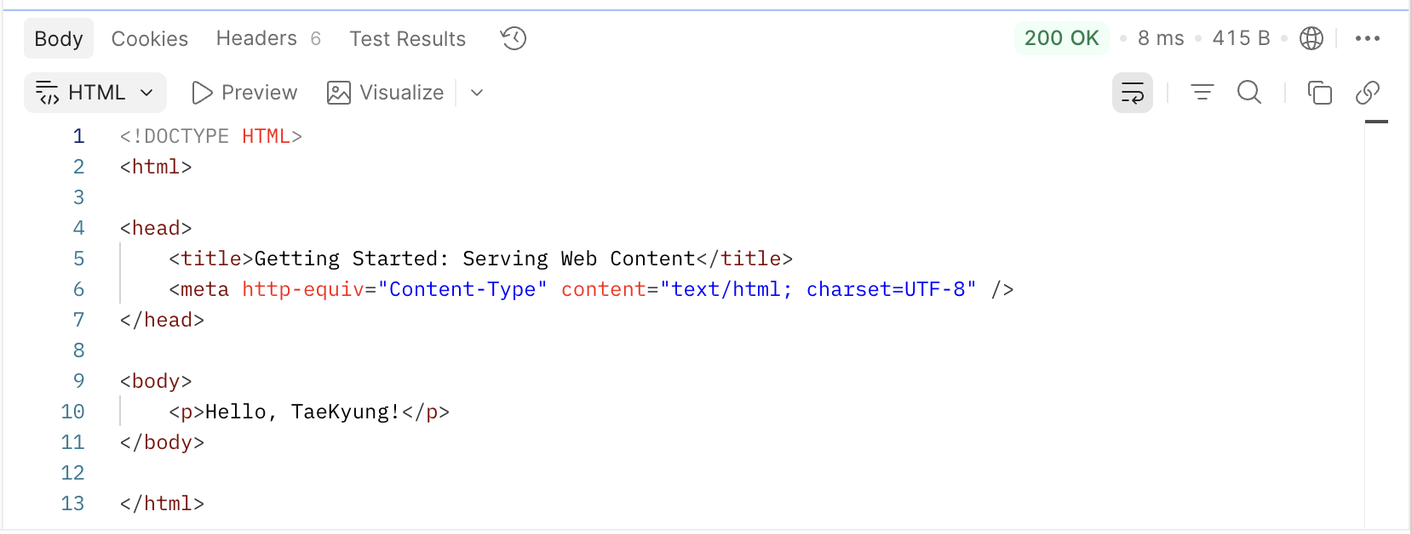Image resolution: width=1412 pixels, height=534 pixels.
Task: Click the link chain icon
Action: tap(1368, 92)
